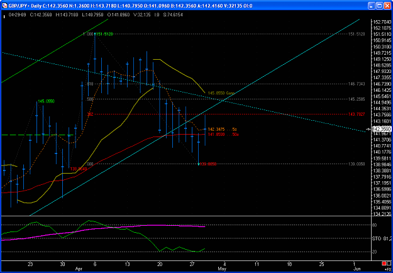Click the 20 level on stochastic axis

pos(375,252)
